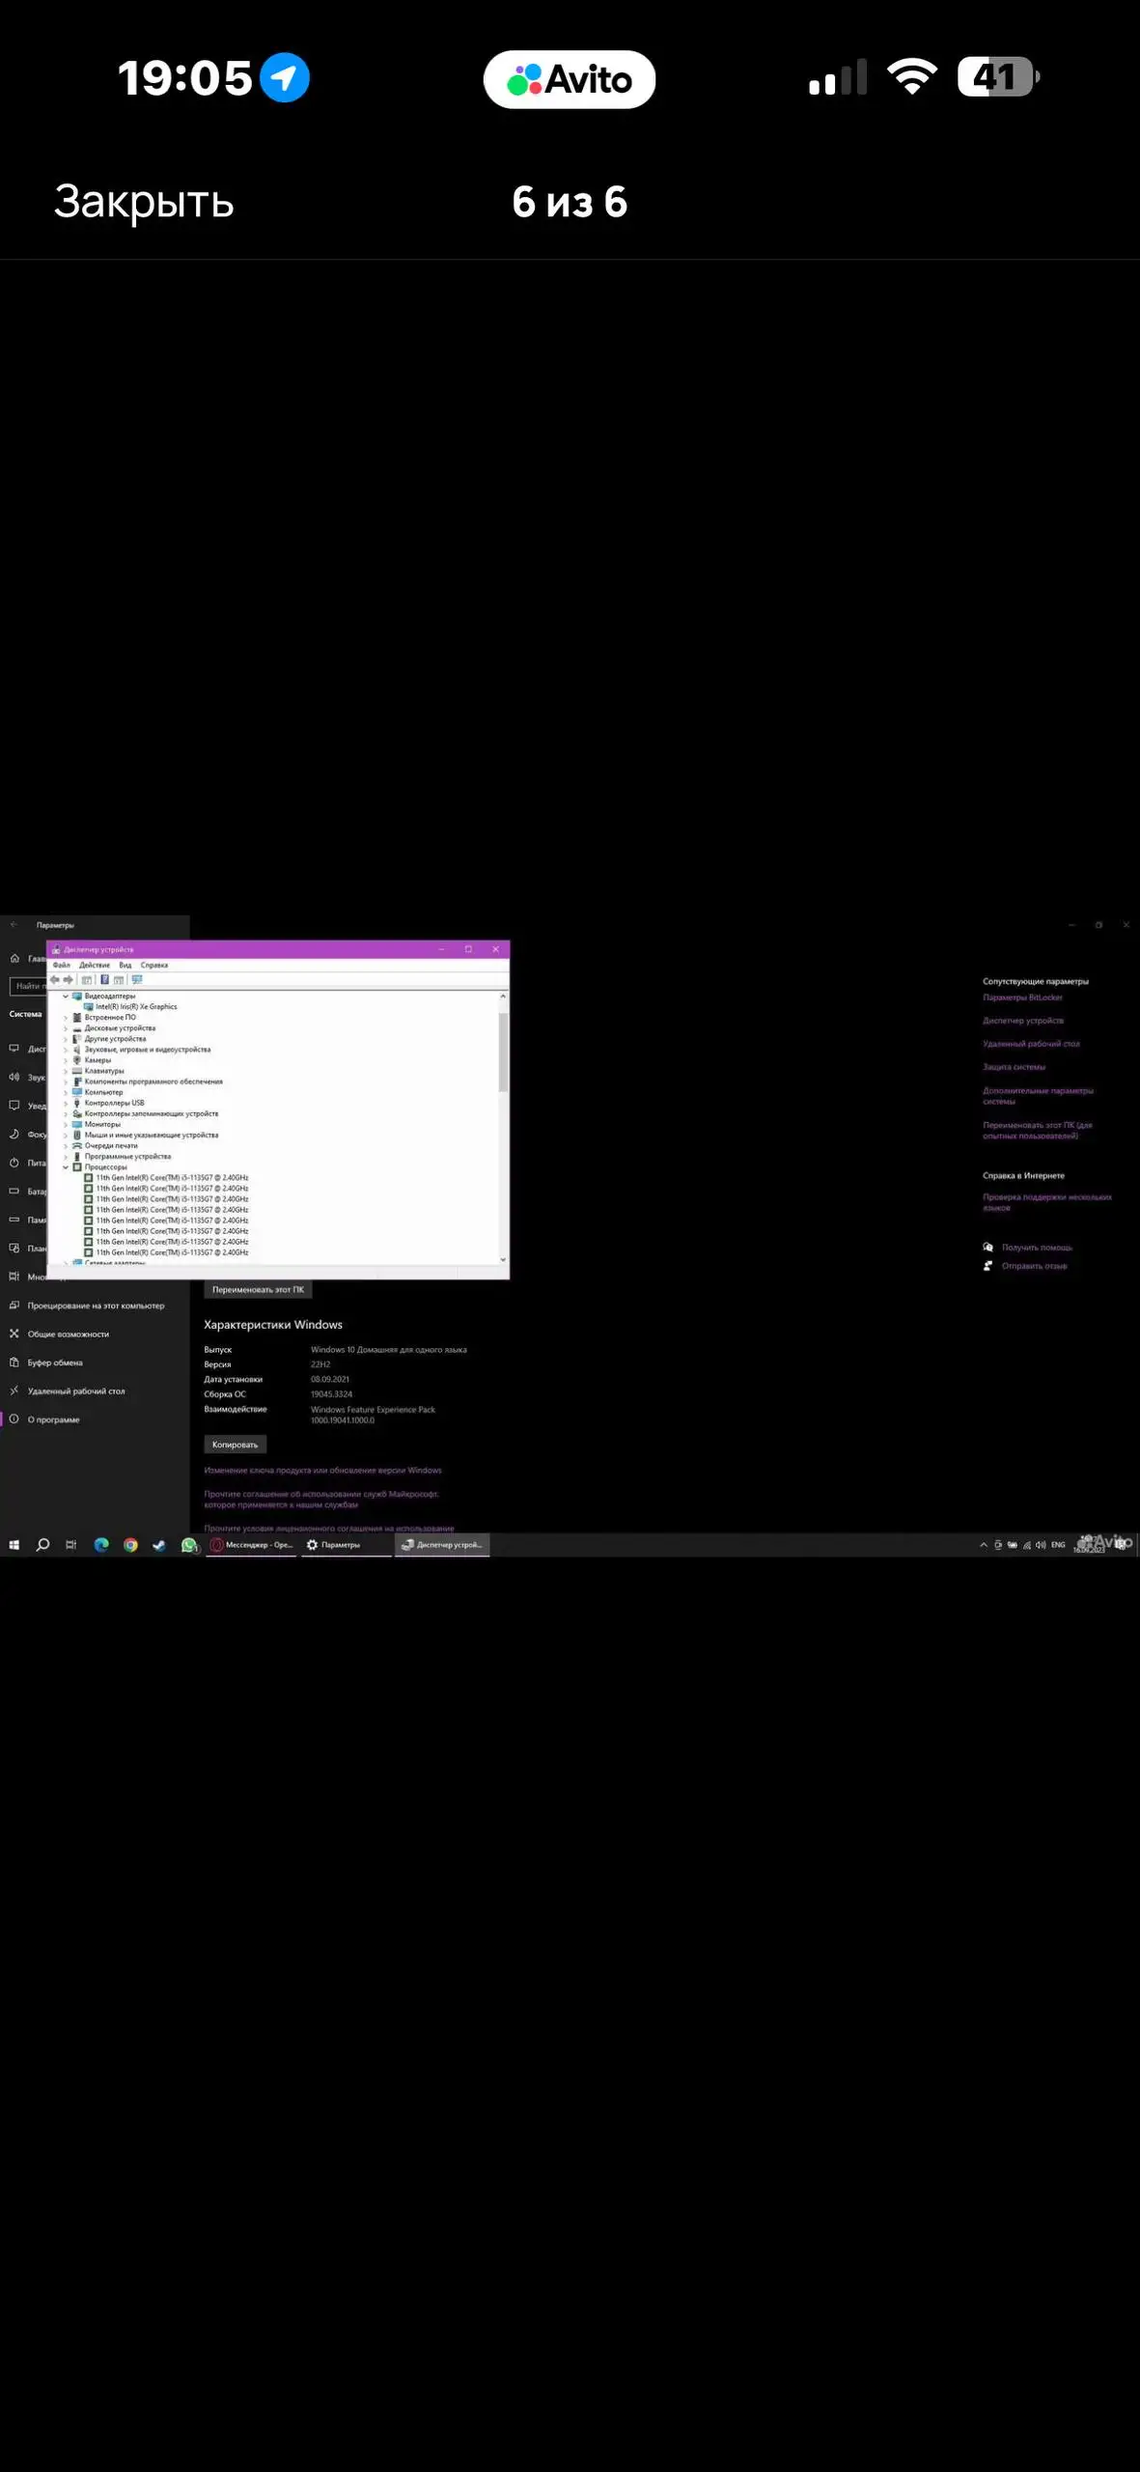Launch Microsoft Edge from the taskbar

[x=101, y=1545]
